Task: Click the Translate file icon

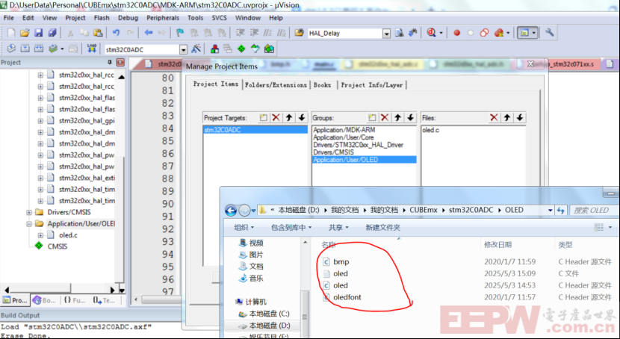Action: pyautogui.click(x=11, y=49)
